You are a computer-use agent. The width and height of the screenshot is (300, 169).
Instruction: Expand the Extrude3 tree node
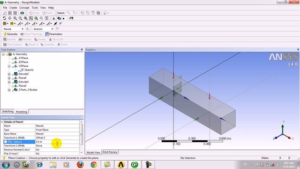(9, 82)
